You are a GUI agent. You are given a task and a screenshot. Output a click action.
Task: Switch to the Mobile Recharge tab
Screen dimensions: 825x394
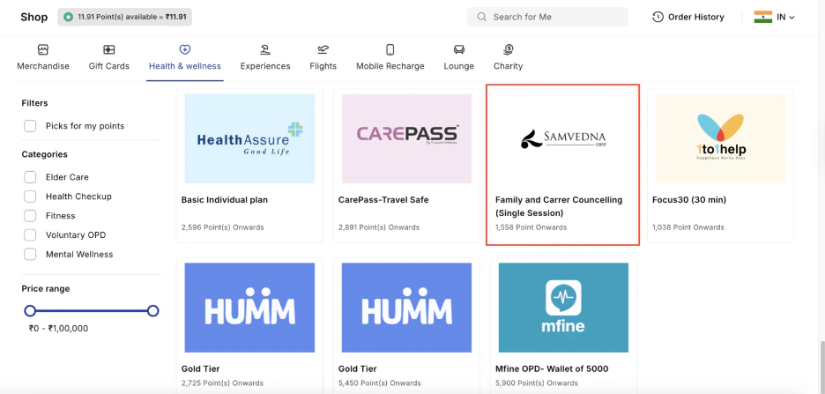pyautogui.click(x=390, y=59)
